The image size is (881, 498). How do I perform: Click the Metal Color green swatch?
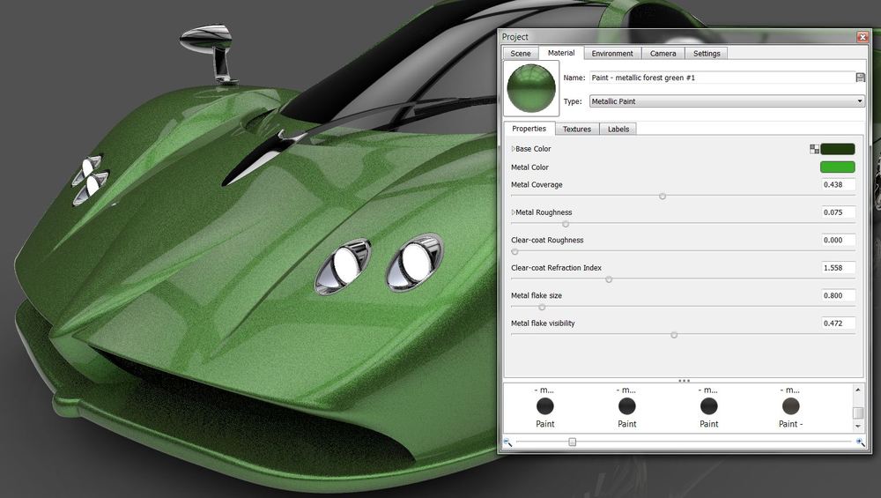click(837, 167)
